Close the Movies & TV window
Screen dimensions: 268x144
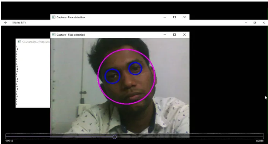[x=264, y=23]
